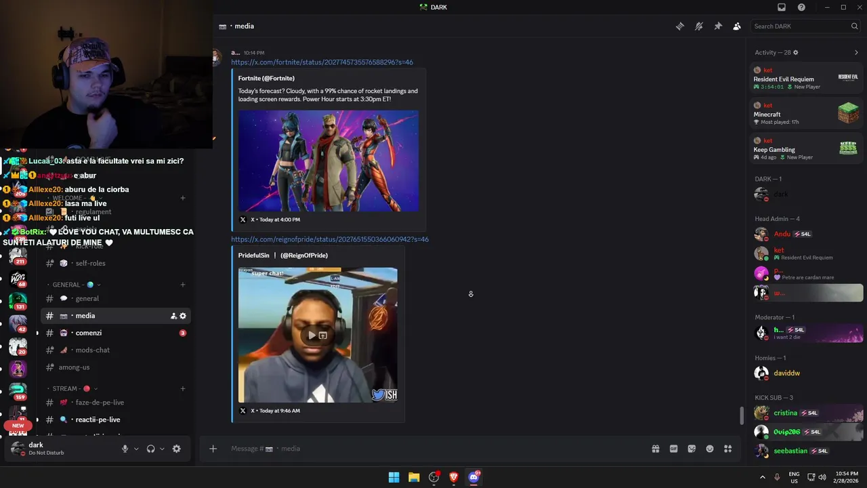Open the Discord Inbox
867x488 pixels.
click(x=782, y=7)
